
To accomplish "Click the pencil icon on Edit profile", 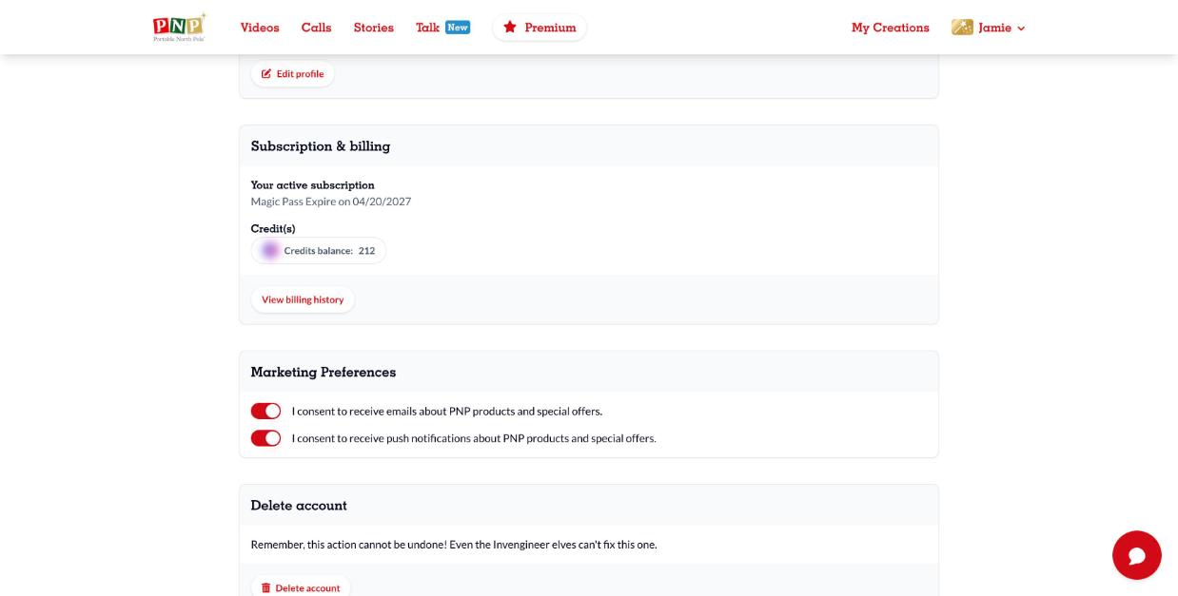I will [x=266, y=74].
